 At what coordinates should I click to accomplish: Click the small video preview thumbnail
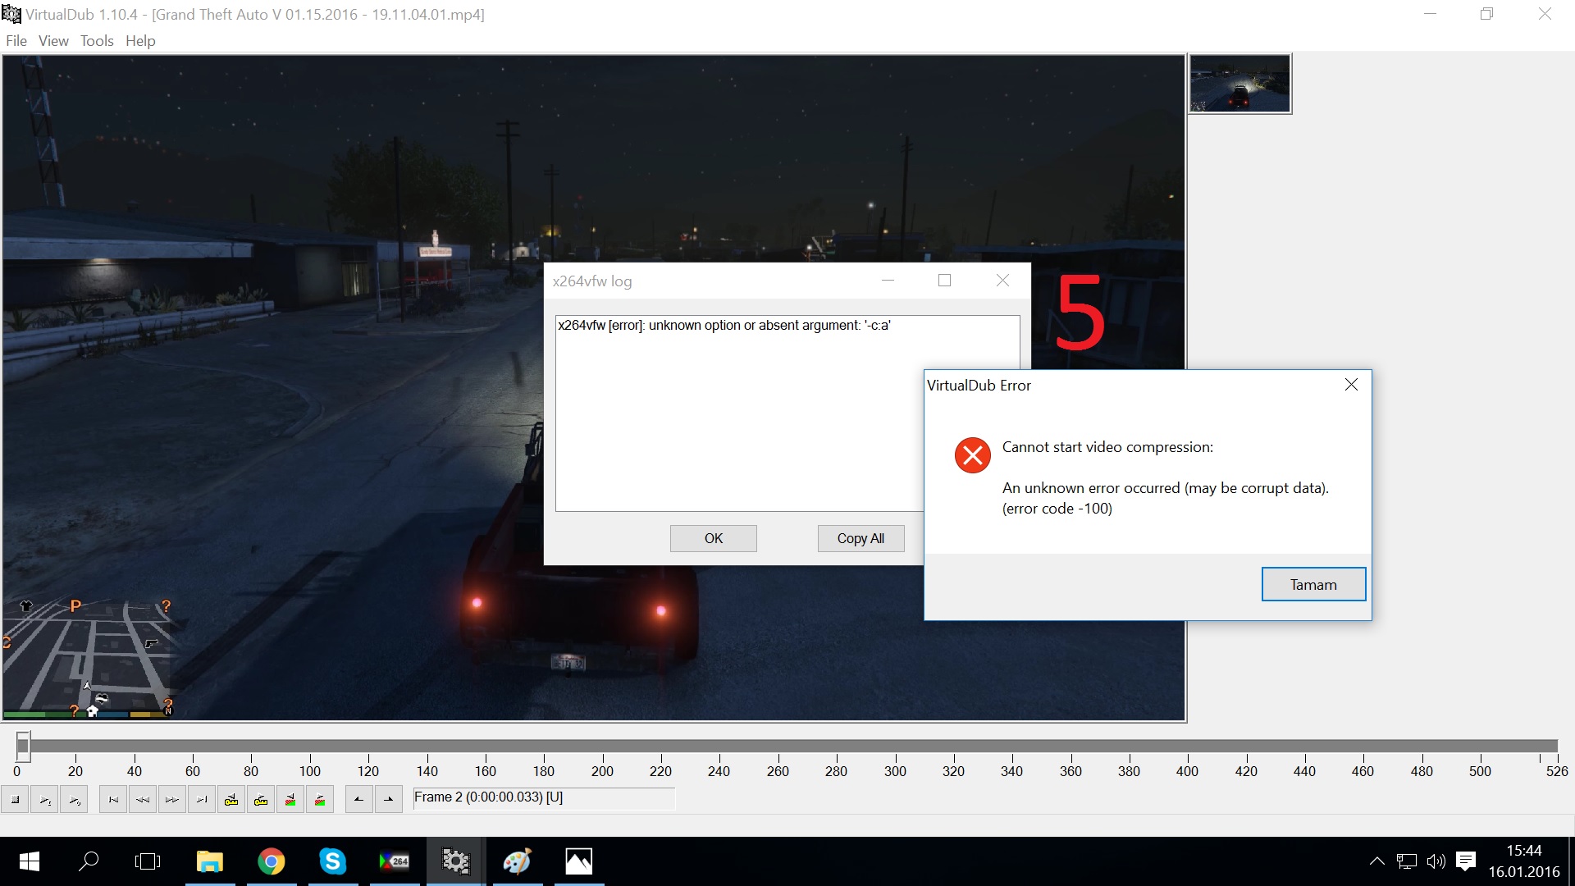(1239, 84)
